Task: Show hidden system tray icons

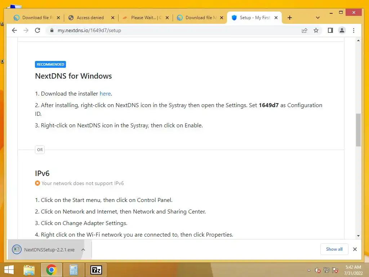Action: coord(309,270)
